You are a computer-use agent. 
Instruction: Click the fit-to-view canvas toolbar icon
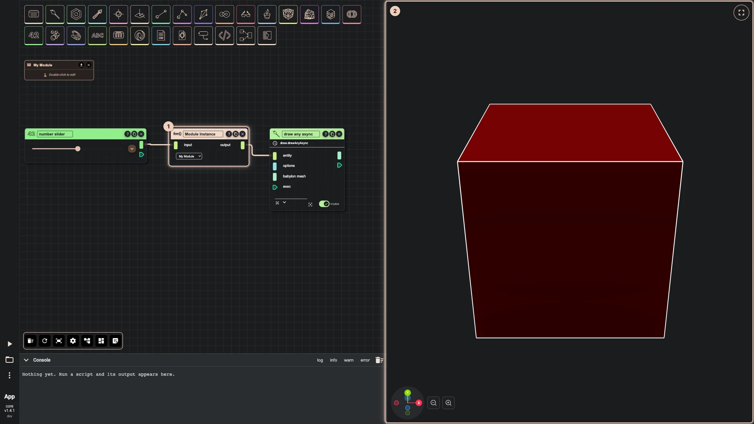click(59, 341)
